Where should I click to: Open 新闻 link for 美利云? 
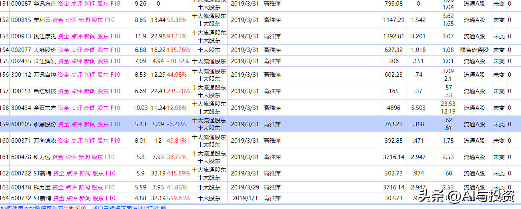(x=84, y=20)
